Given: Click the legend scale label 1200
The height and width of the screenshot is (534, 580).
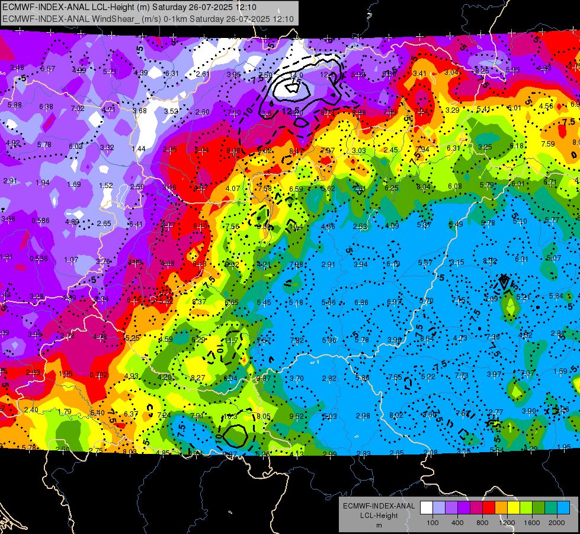Looking at the screenshot, I should (x=507, y=523).
